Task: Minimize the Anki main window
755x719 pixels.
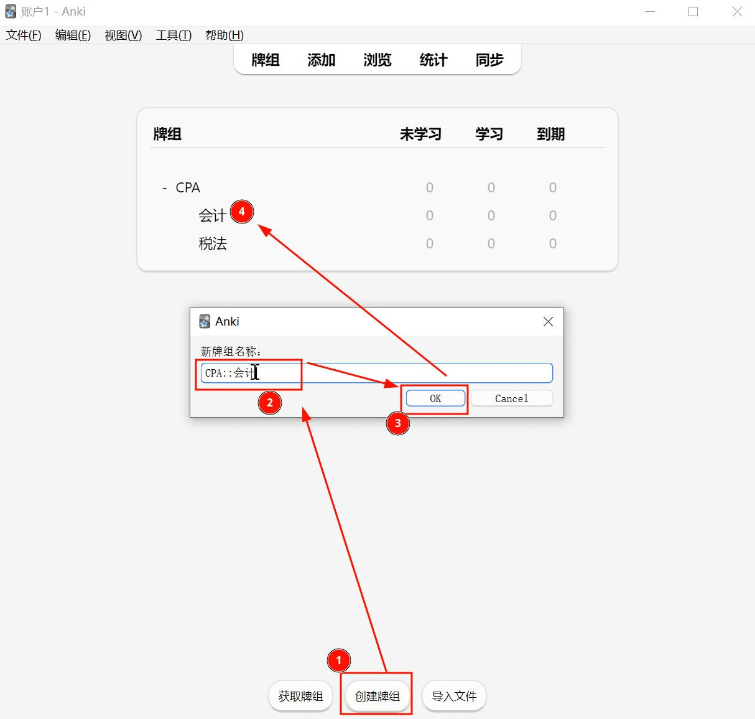Action: pos(651,11)
